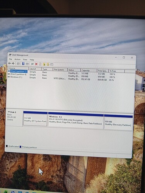Click the yellow folder search icon
145x193 pixels.
pyautogui.click(x=48, y=64)
